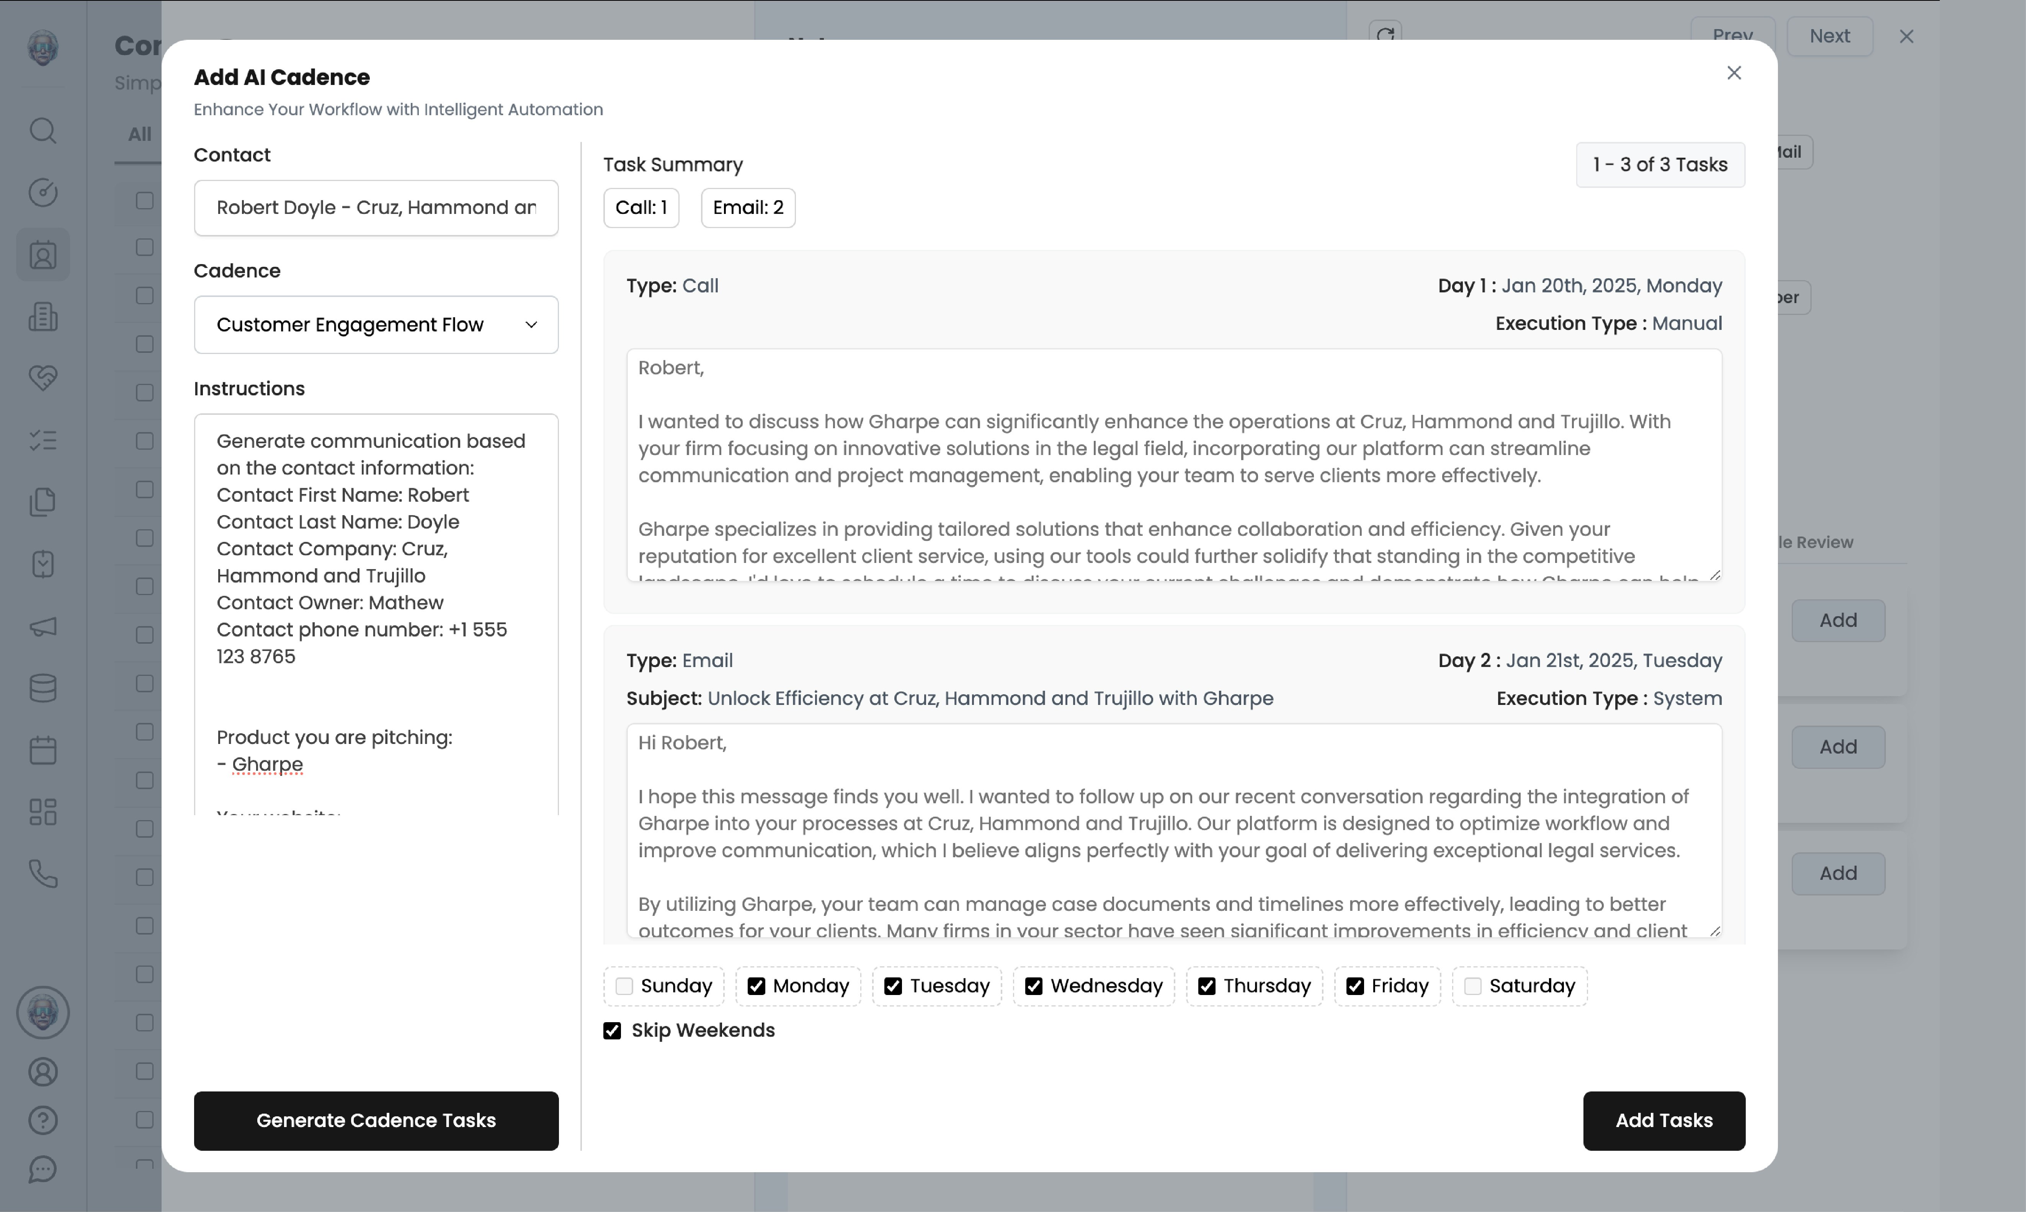Close the Add AI Cadence dialog

click(x=1734, y=73)
